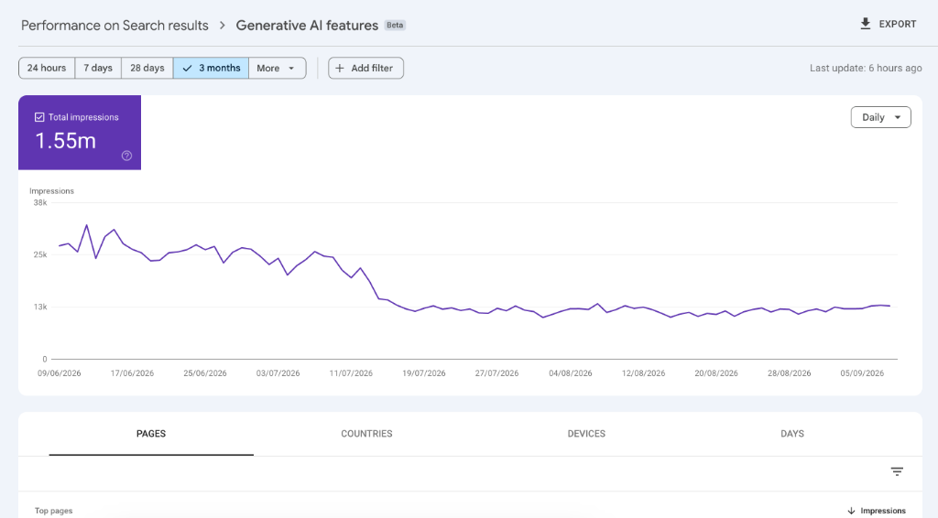Click the Impressions column header
The height and width of the screenshot is (518, 938).
point(883,511)
